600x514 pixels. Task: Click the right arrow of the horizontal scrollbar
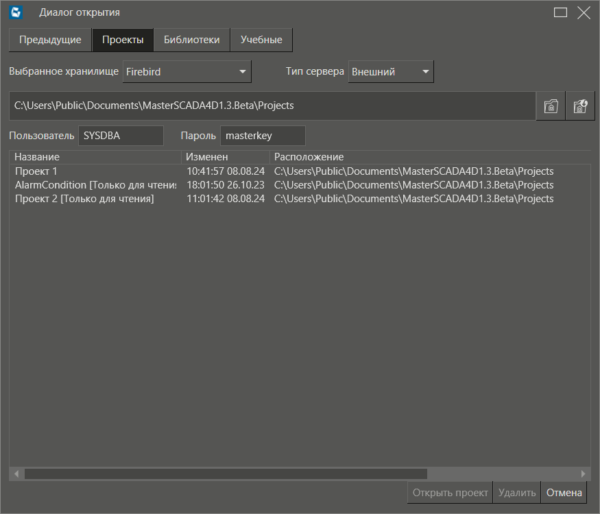pyautogui.click(x=584, y=474)
